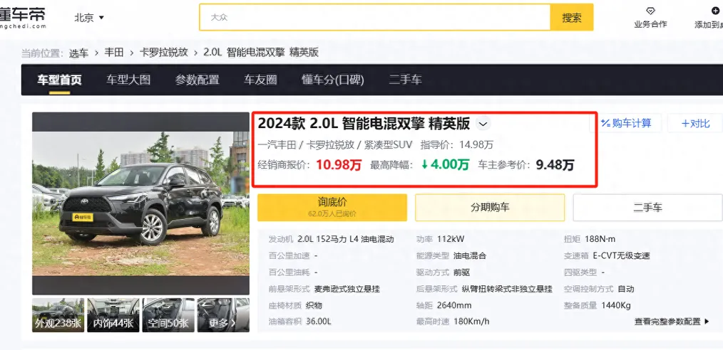
Task: Click the 二手车 button beside 分期购车
Action: 647,208
